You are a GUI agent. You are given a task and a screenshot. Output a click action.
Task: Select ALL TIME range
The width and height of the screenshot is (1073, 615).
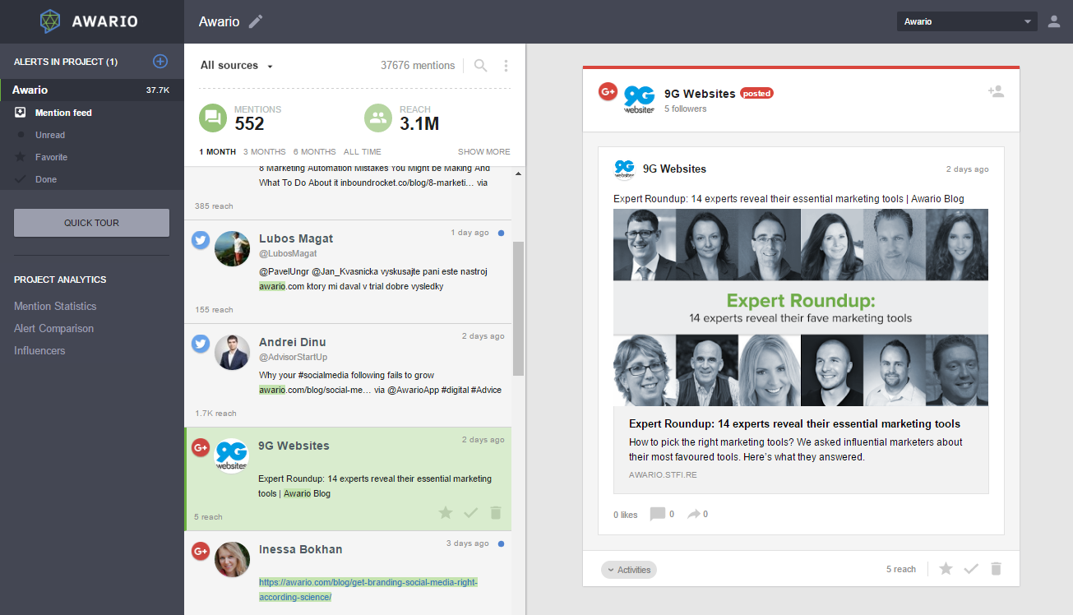pos(363,151)
